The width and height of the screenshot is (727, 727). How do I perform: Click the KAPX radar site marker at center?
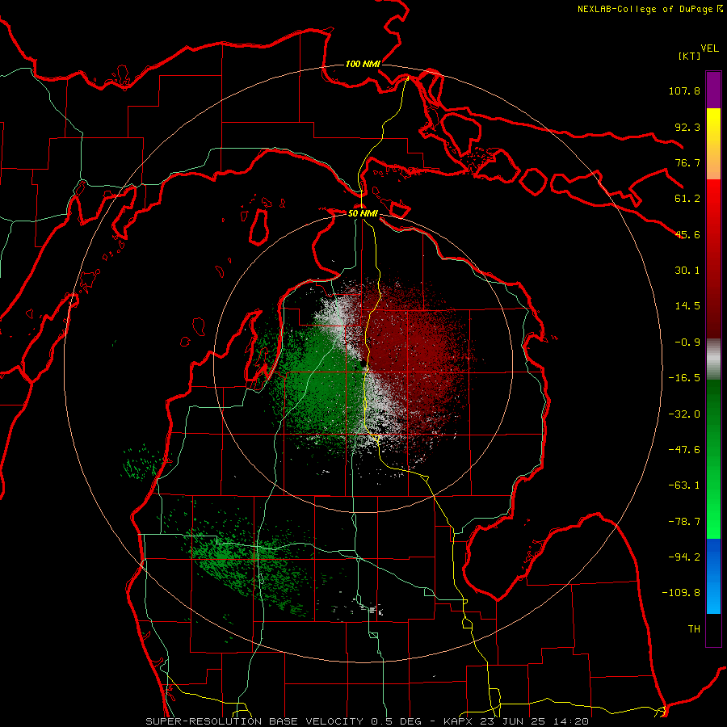[363, 364]
